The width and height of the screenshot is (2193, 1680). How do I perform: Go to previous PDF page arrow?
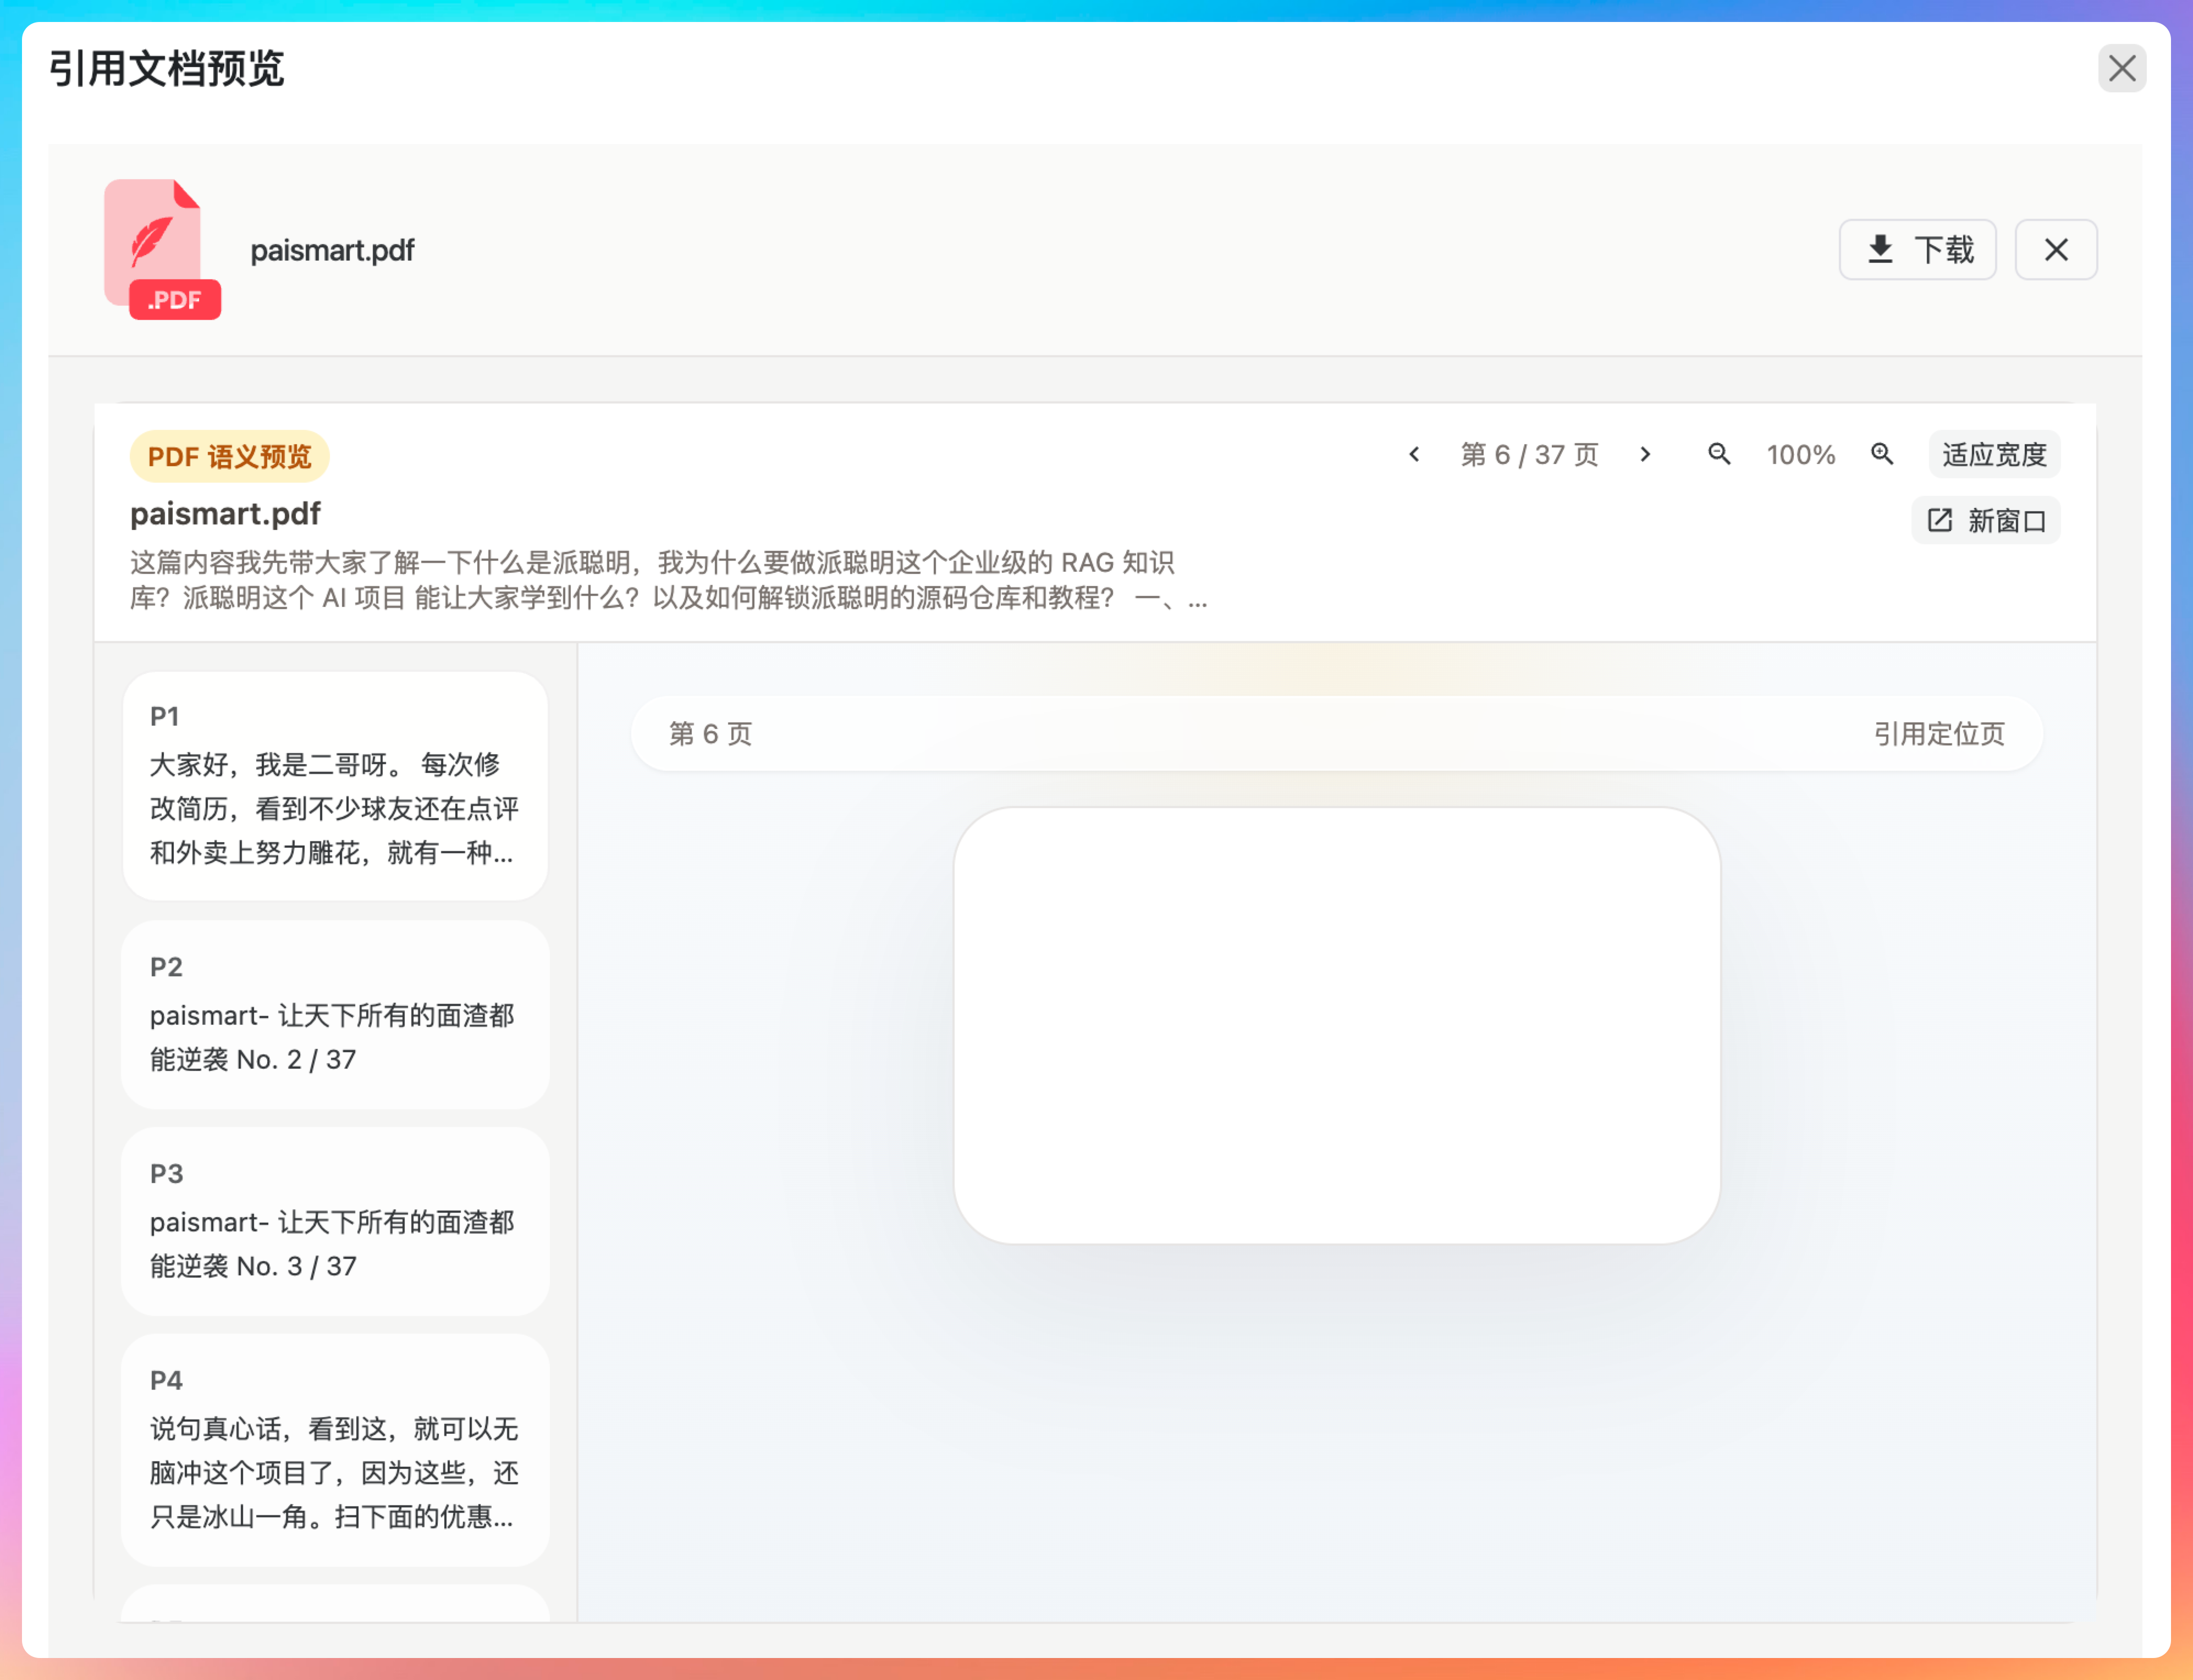pos(1414,455)
